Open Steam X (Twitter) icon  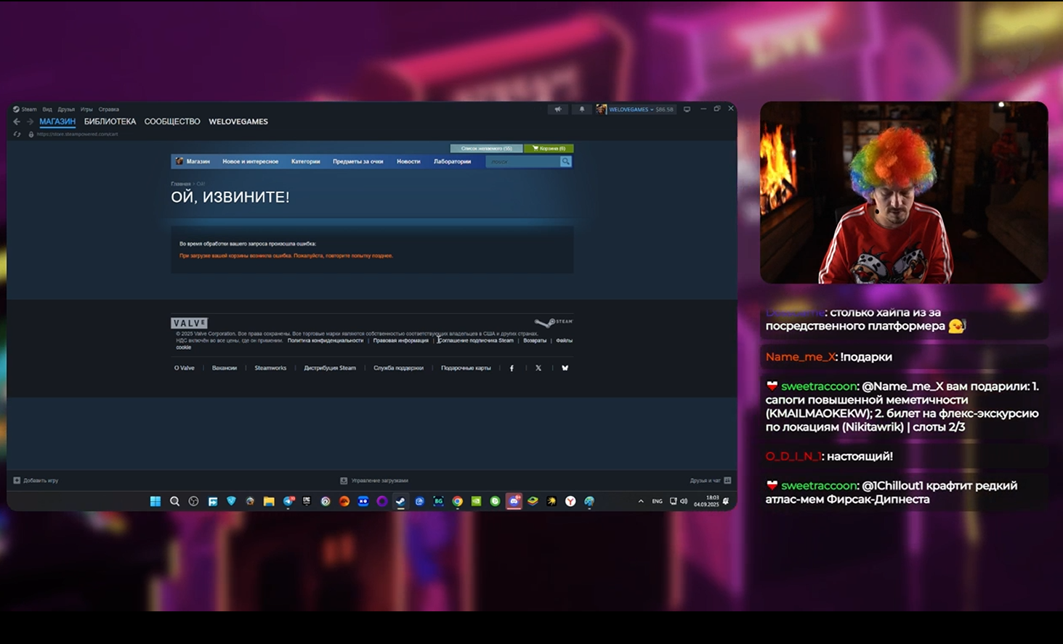click(538, 368)
